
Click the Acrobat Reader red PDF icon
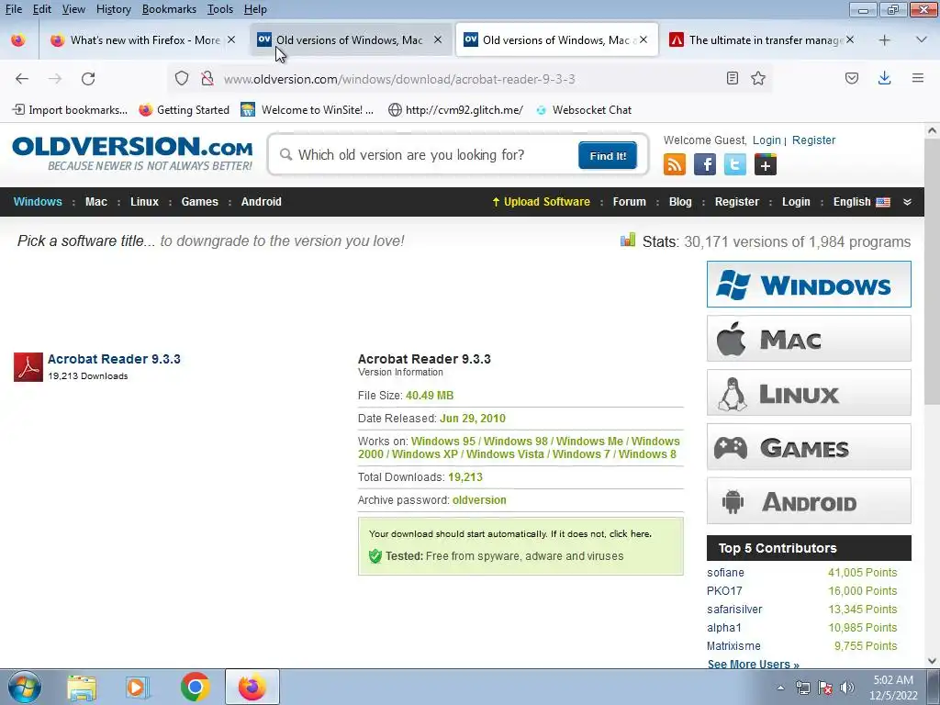[28, 367]
